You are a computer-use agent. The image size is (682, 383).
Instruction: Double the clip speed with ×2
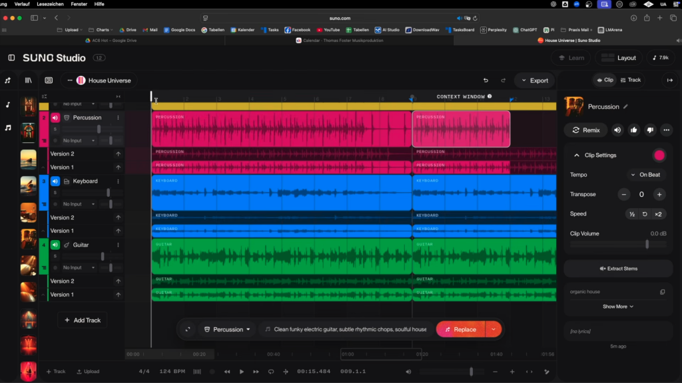click(x=658, y=214)
